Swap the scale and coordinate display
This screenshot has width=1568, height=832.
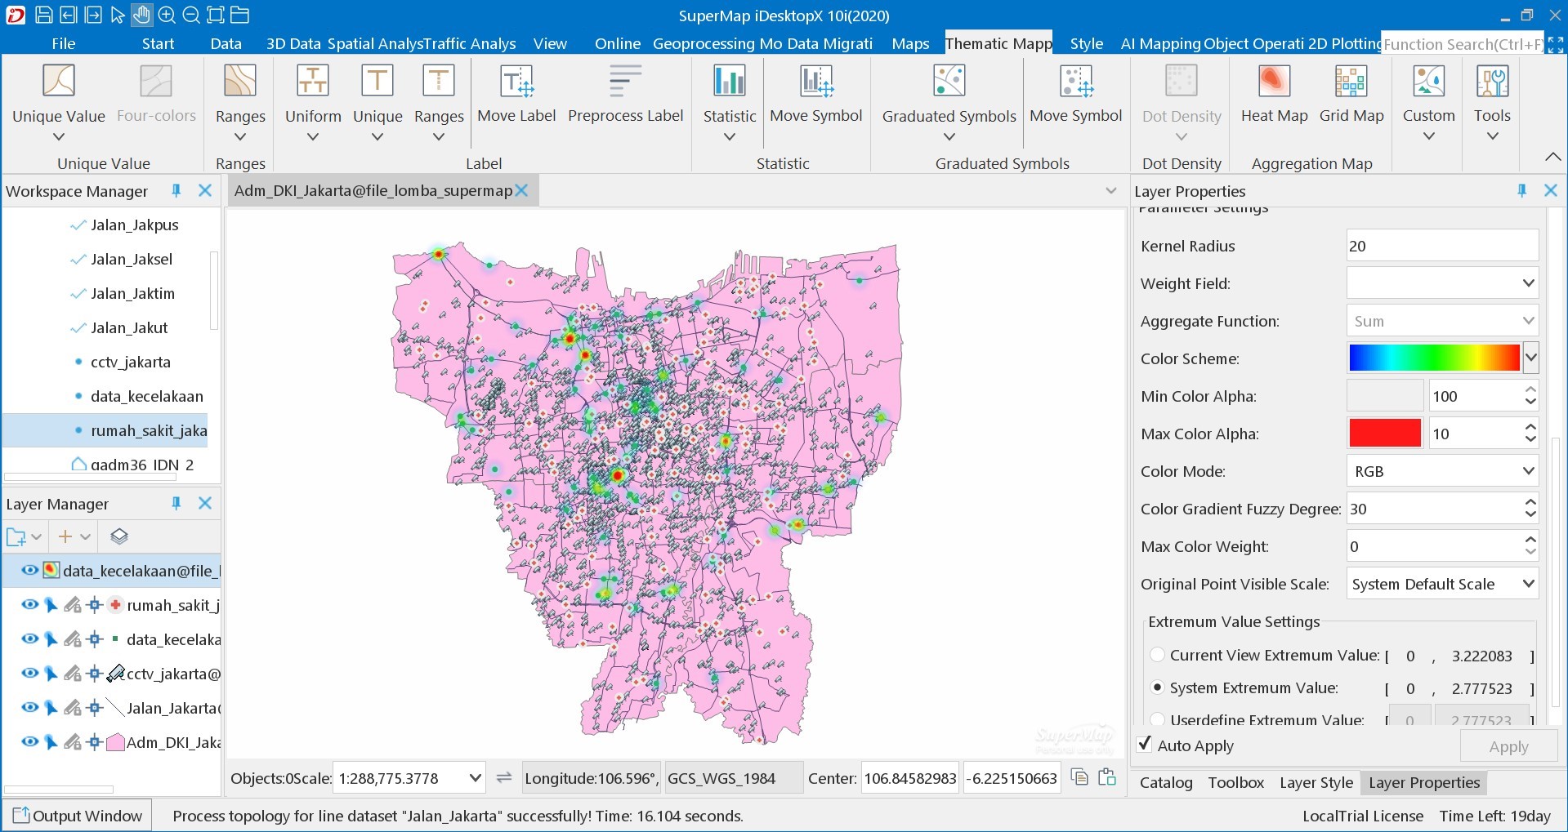click(x=504, y=777)
